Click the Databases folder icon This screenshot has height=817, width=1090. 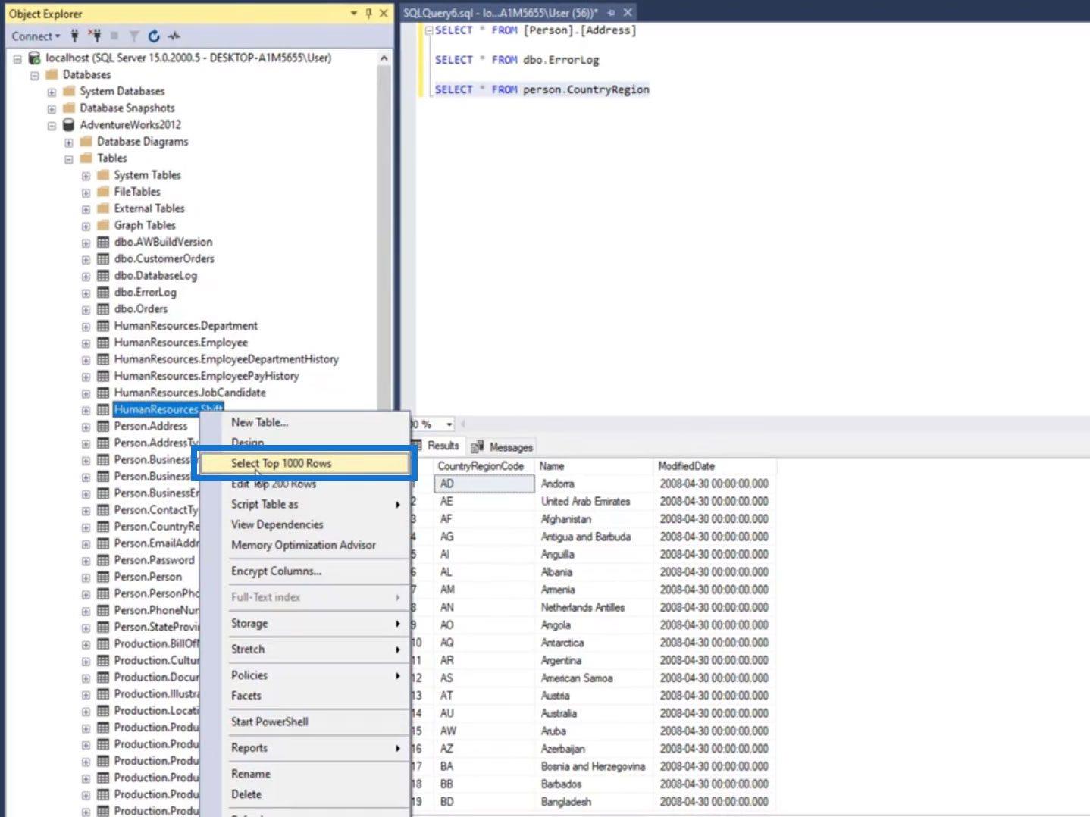(52, 74)
